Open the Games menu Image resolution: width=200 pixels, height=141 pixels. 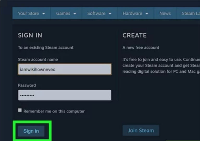[63, 13]
